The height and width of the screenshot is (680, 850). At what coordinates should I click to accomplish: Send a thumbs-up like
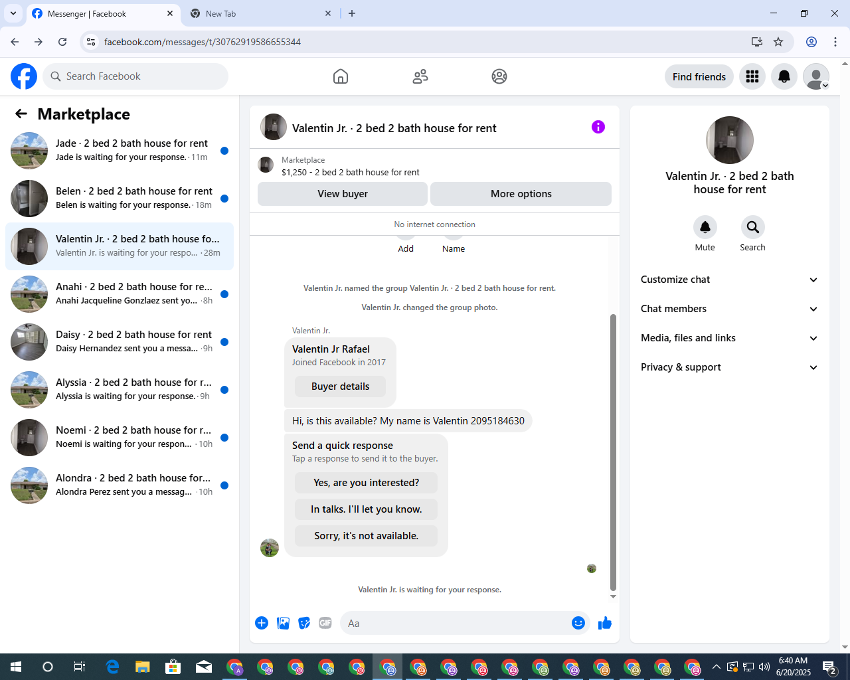tap(605, 623)
